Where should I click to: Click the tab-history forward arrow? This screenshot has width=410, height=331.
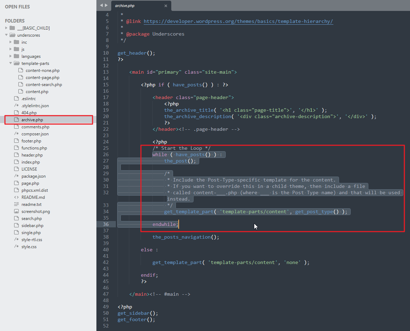106,5
